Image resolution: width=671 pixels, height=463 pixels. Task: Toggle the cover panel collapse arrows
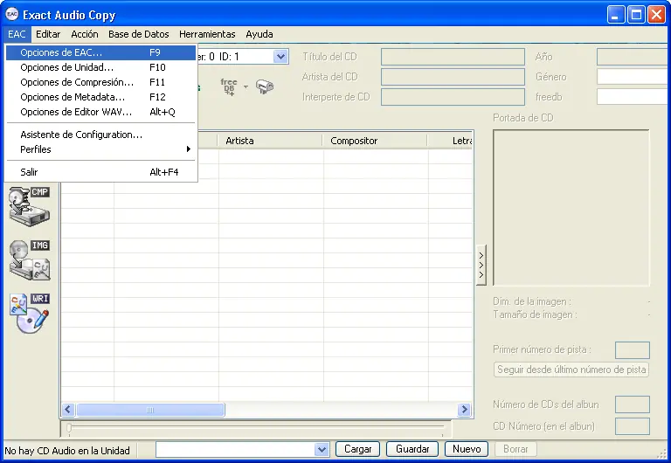481,265
